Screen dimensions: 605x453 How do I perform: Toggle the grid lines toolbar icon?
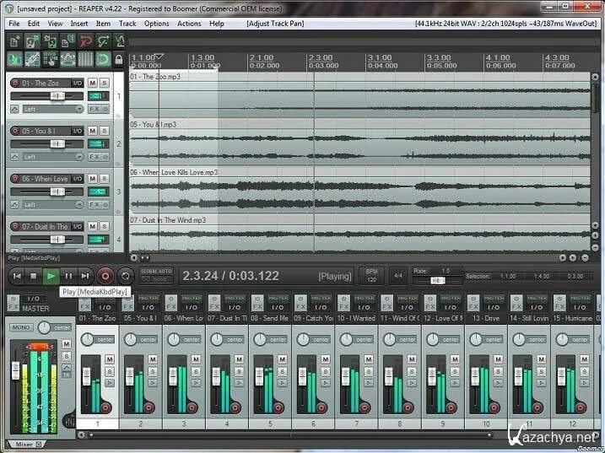(x=85, y=59)
